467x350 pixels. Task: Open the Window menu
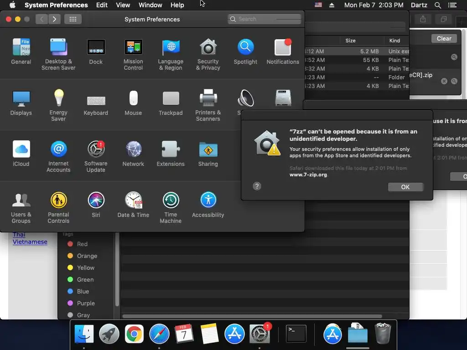pyautogui.click(x=150, y=5)
